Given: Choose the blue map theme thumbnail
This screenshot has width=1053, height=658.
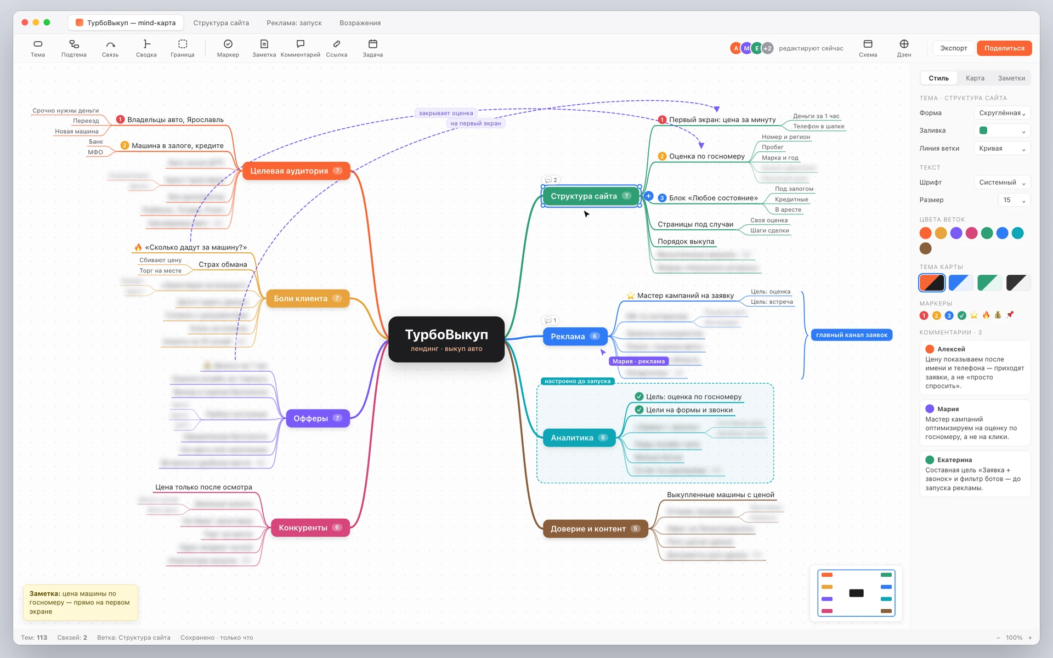Looking at the screenshot, I should [960, 283].
